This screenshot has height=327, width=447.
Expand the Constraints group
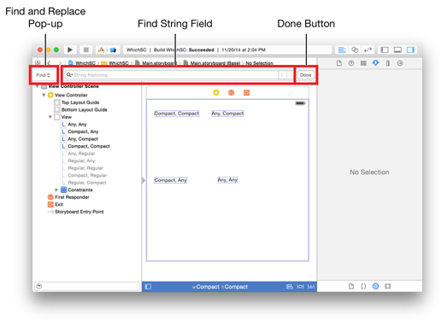[x=56, y=190]
